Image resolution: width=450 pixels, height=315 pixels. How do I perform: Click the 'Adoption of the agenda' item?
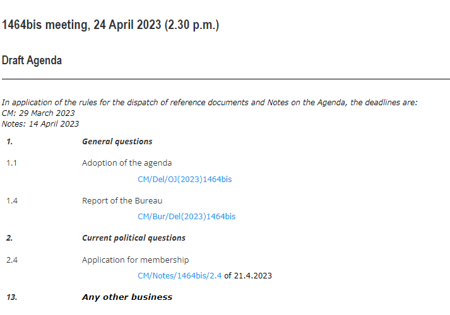coord(127,163)
